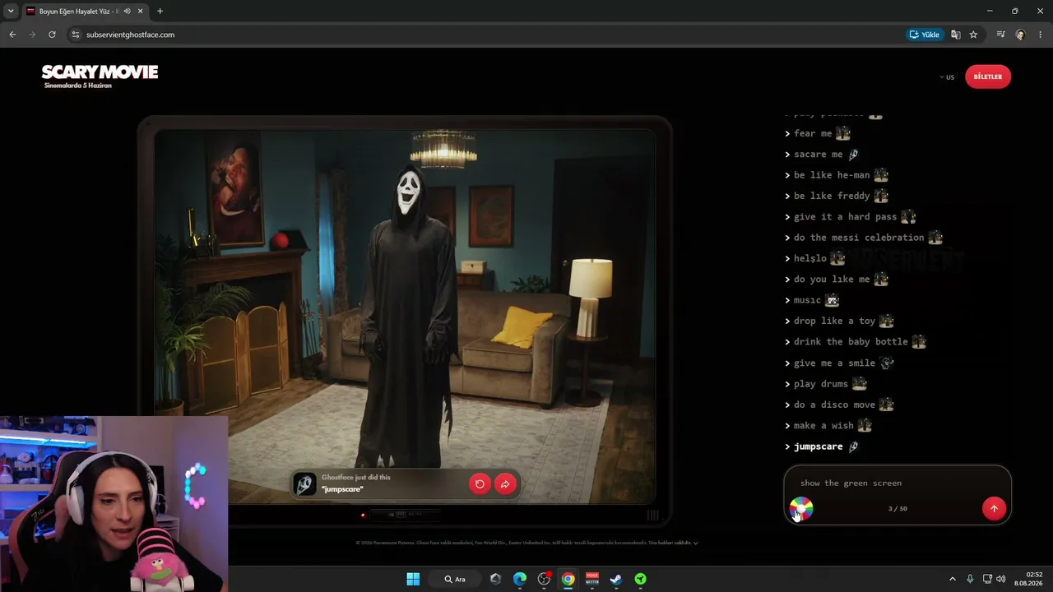Open the US region dropdown

pyautogui.click(x=947, y=77)
